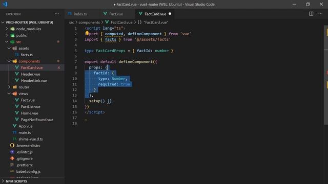Collapse the components folder

point(9,61)
